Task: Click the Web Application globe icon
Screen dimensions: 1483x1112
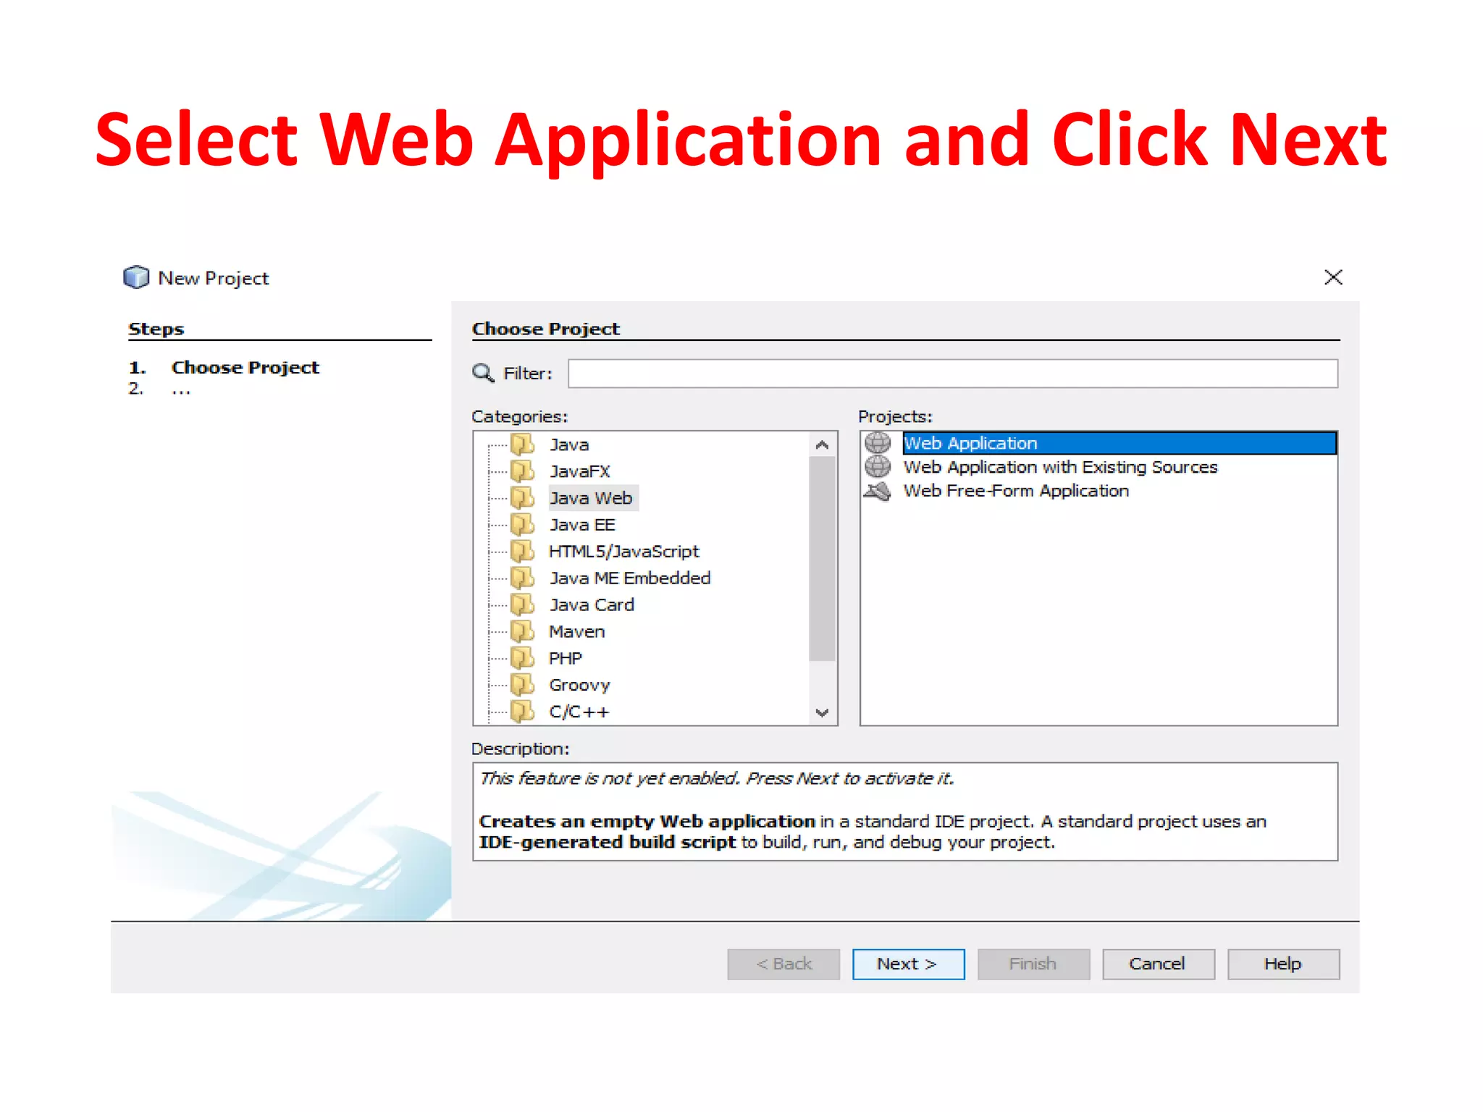Action: [x=878, y=442]
